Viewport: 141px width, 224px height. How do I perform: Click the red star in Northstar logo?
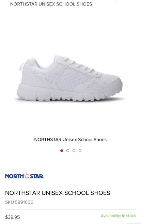[x=27, y=176]
